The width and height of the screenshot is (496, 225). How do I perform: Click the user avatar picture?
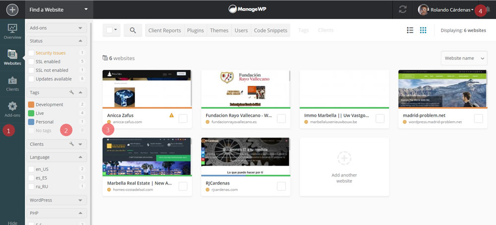[423, 10]
